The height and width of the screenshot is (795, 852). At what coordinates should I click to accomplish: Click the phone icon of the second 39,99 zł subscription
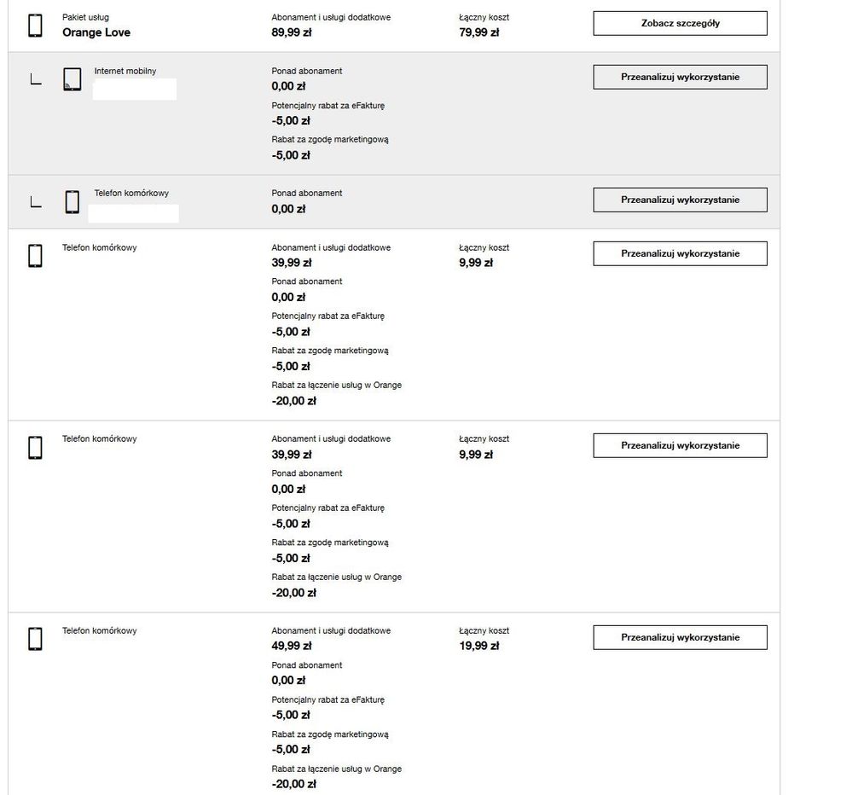tap(35, 447)
